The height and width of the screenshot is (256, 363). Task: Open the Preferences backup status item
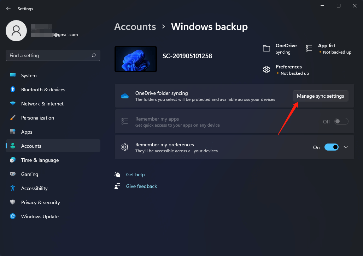288,69
